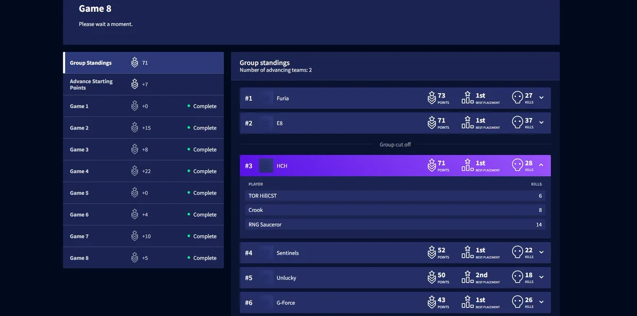
Task: Open the Game 6 results
Action: pos(143,215)
